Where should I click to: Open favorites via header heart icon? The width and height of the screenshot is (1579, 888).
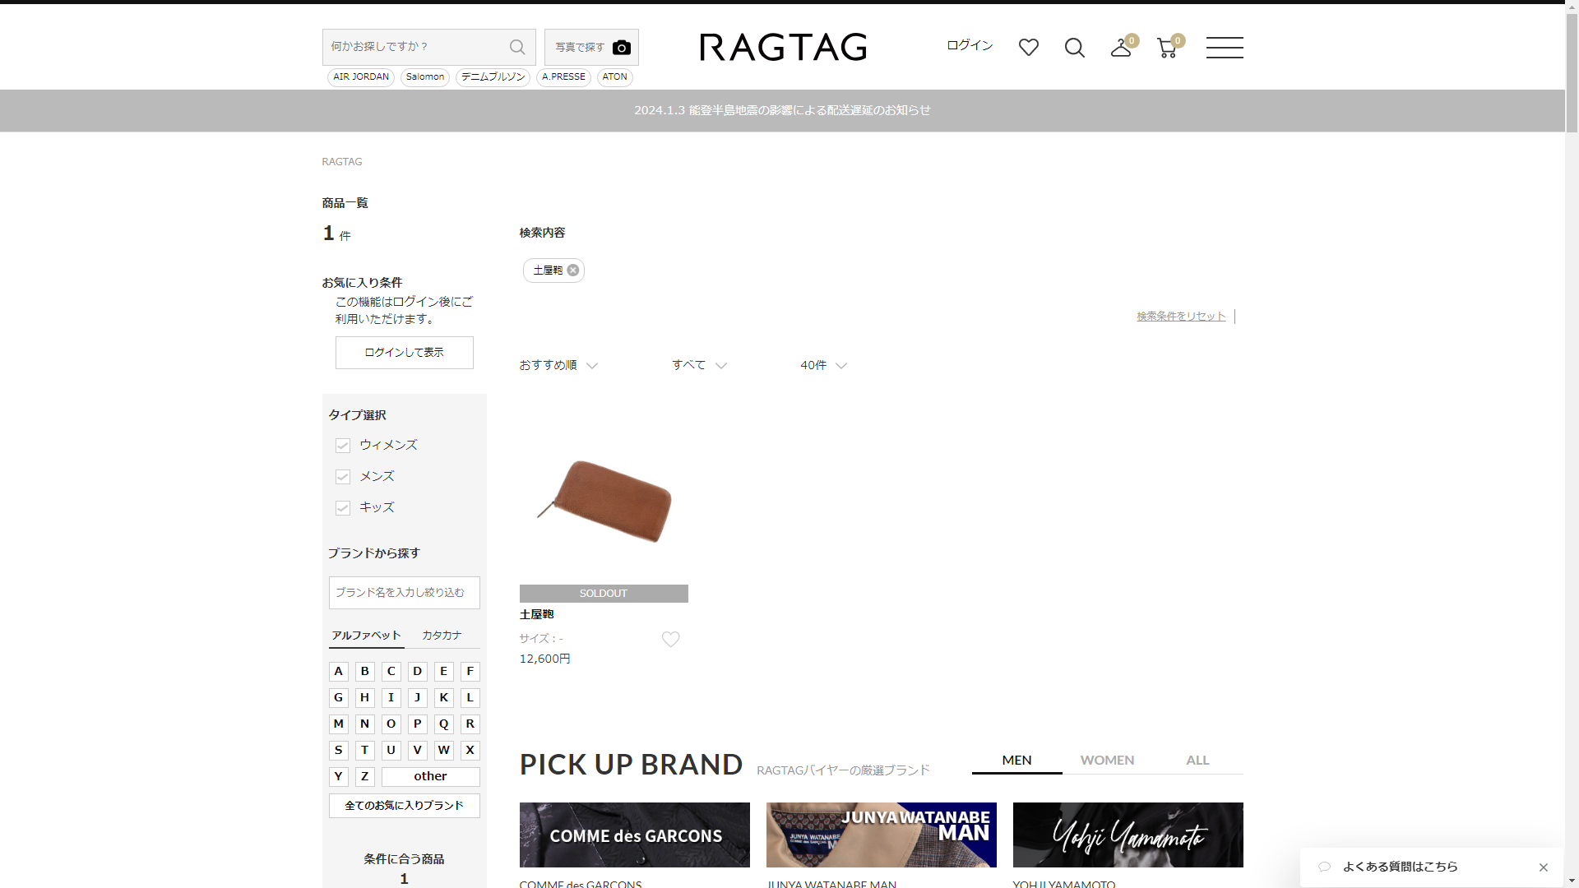click(x=1028, y=48)
